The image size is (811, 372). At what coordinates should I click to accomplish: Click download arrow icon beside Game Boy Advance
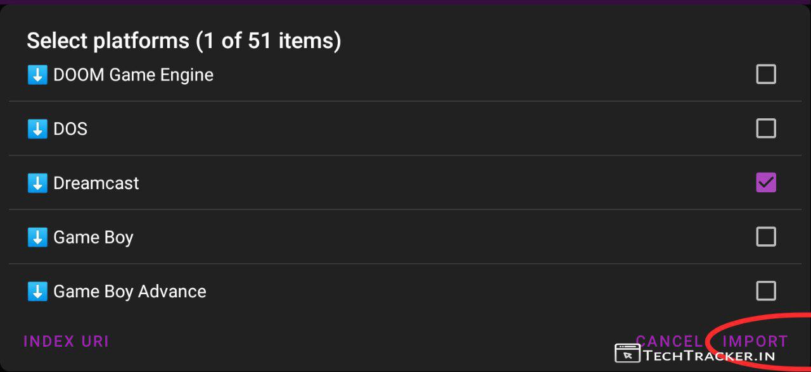(37, 292)
